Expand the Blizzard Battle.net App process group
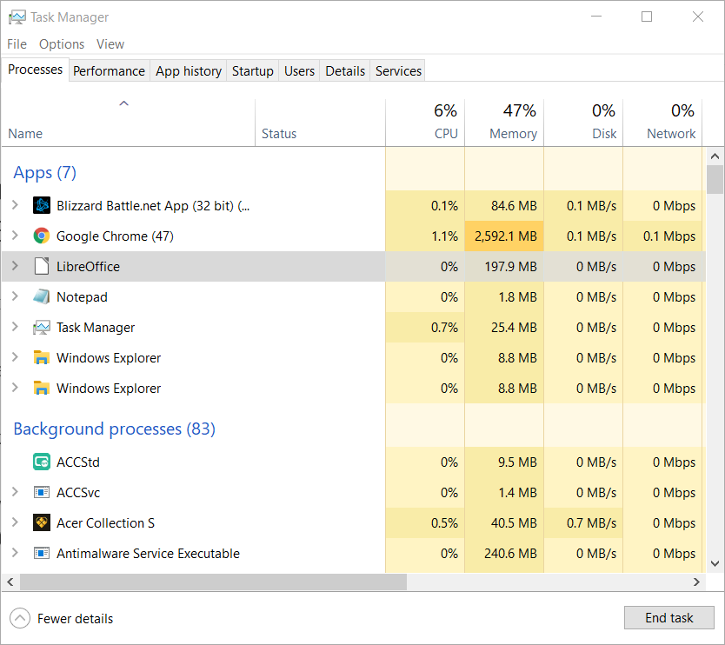The height and width of the screenshot is (645, 725). [15, 205]
